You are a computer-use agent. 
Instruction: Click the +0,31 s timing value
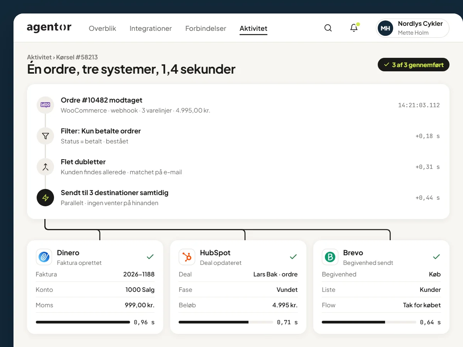pos(428,167)
